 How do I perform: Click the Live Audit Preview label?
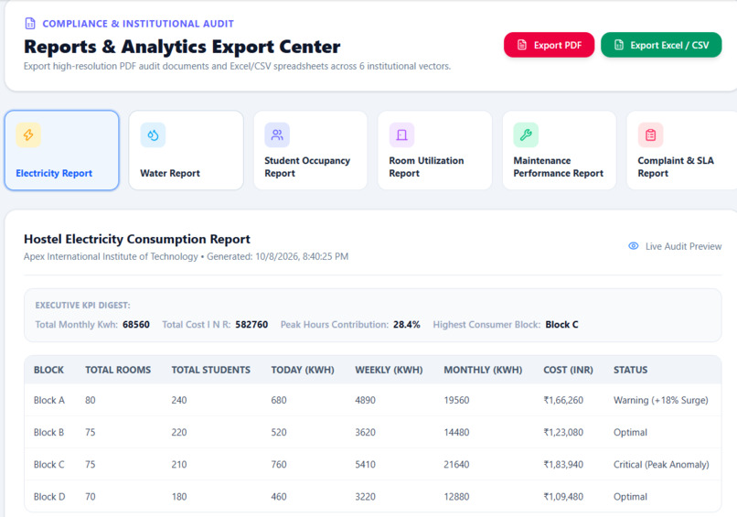point(683,246)
